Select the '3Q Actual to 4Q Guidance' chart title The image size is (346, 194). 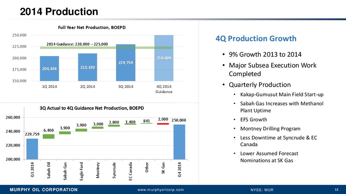point(92,108)
